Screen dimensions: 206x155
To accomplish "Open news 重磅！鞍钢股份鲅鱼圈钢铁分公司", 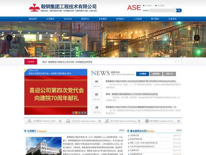I will click(x=132, y=94).
